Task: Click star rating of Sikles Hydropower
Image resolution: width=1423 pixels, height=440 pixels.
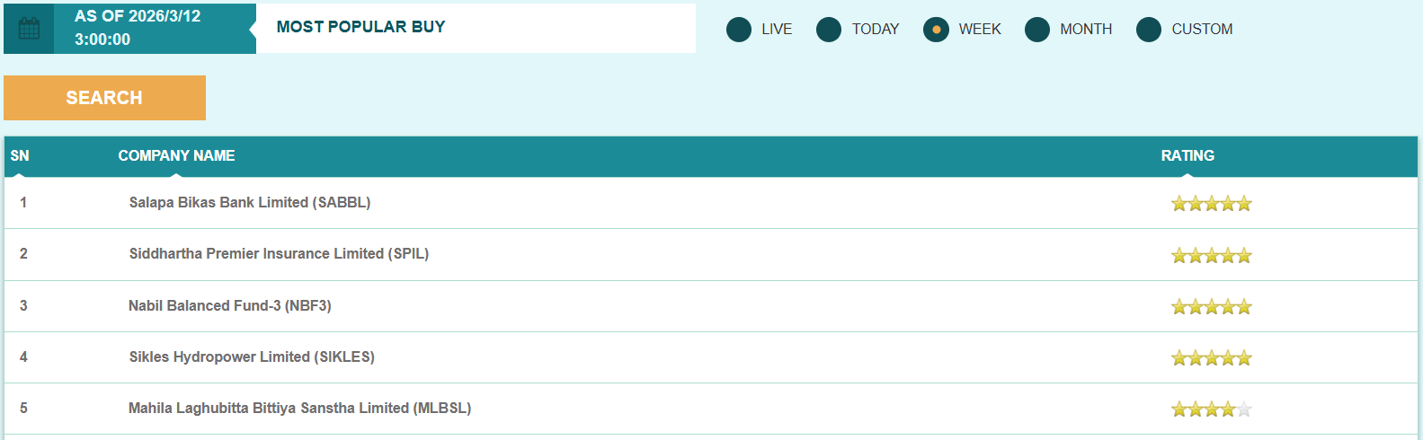Action: click(1211, 358)
